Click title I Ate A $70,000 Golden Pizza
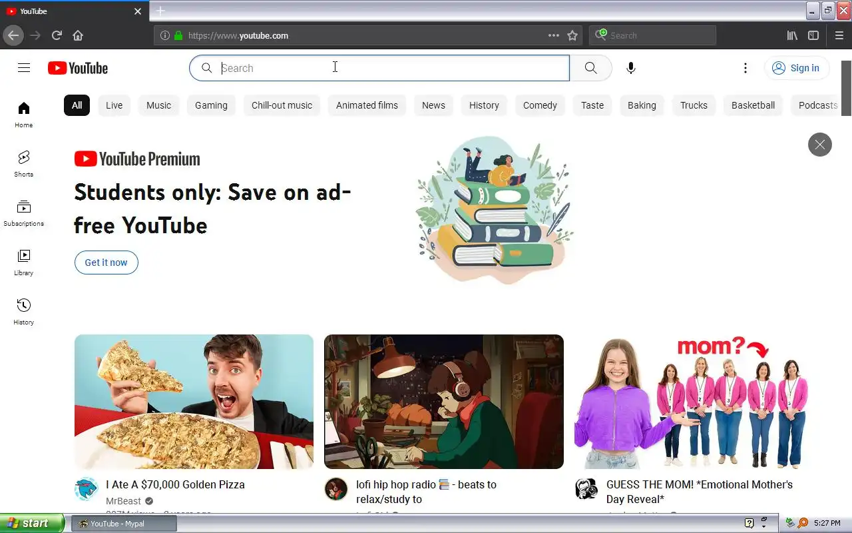The width and height of the screenshot is (852, 533). click(175, 484)
